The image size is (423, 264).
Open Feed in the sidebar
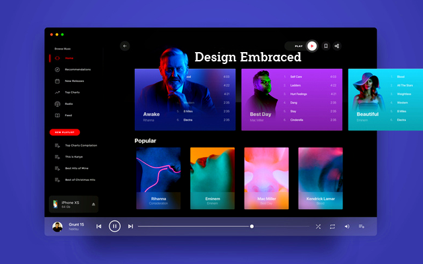68,115
